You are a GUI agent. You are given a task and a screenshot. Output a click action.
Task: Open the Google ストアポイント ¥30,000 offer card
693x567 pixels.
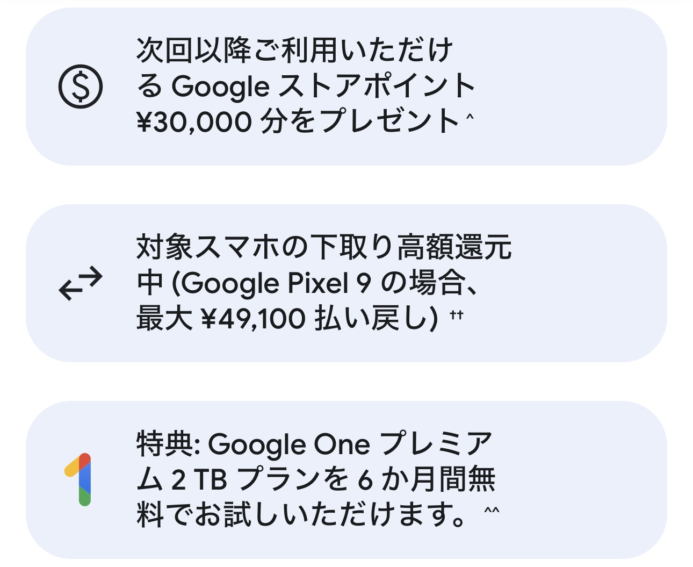346,87
